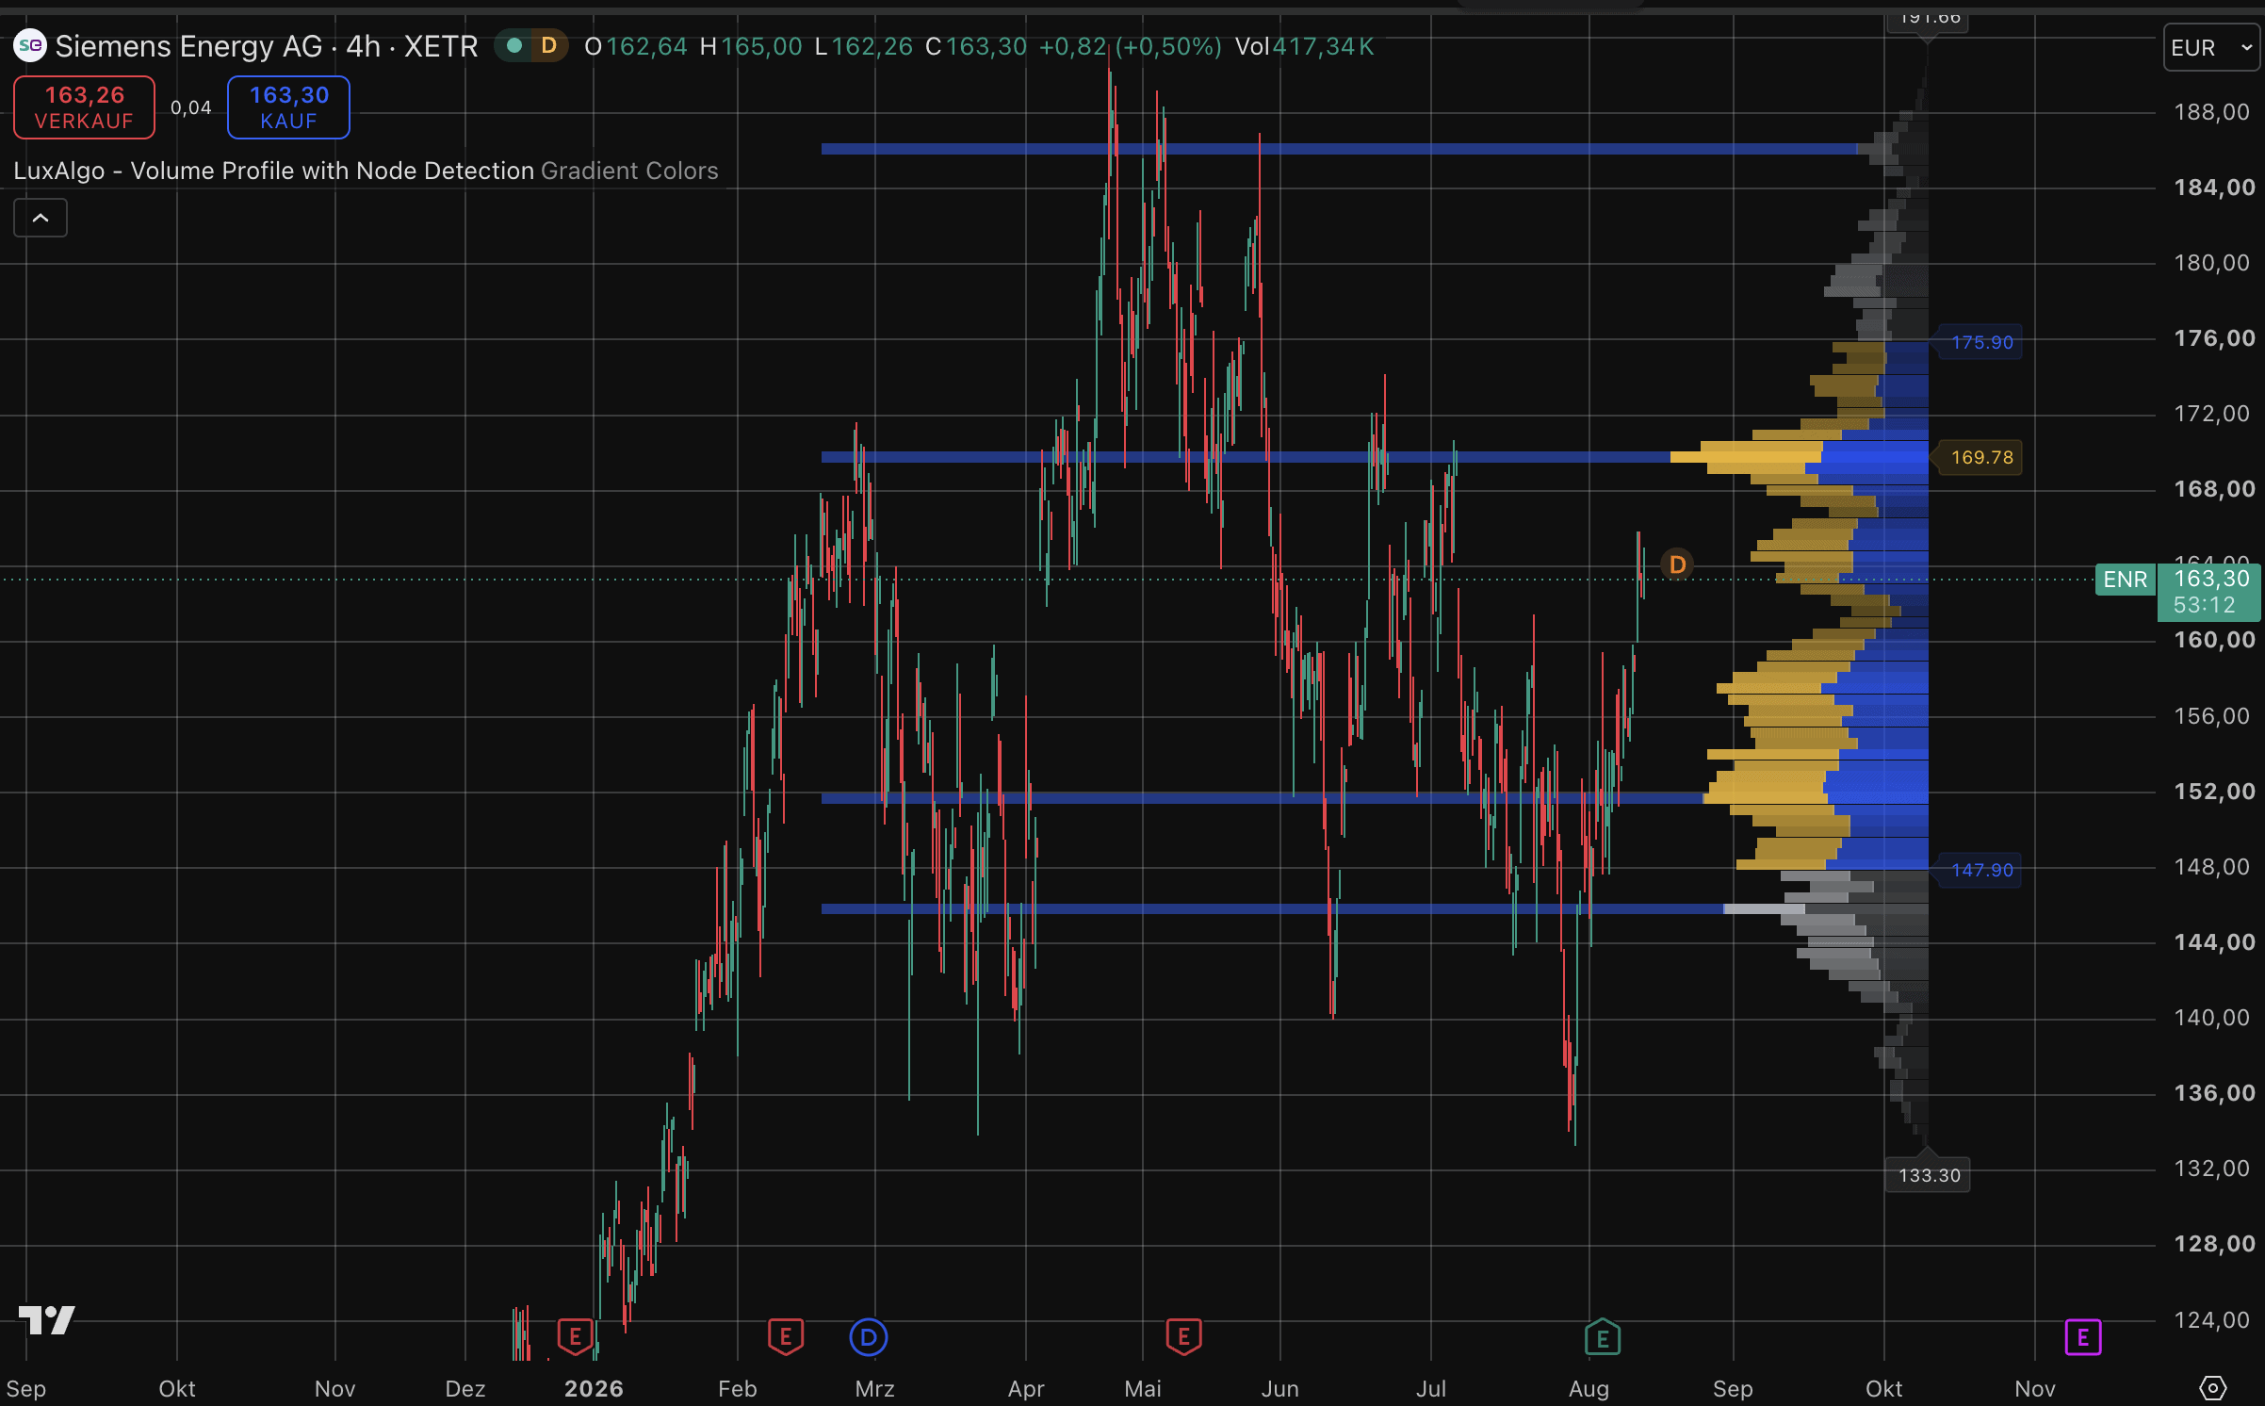Image resolution: width=2265 pixels, height=1406 pixels.
Task: Click the Mai label on the time axis
Action: tap(1143, 1388)
